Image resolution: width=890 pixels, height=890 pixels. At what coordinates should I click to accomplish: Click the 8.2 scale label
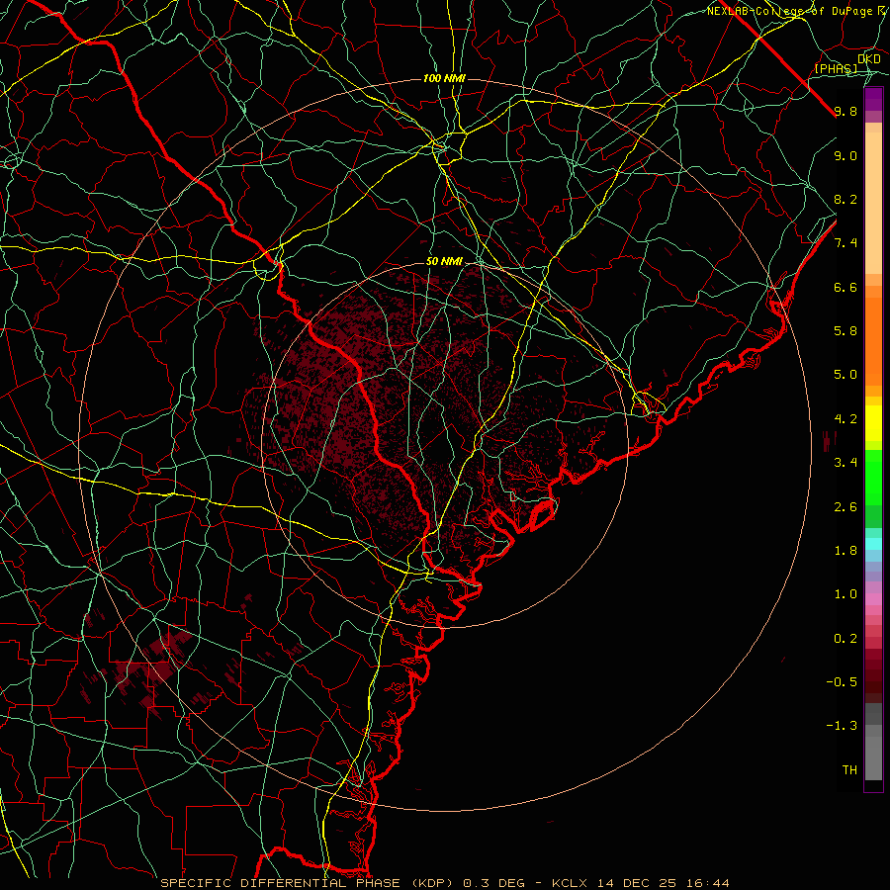click(x=845, y=199)
